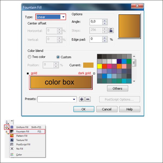Click the gradient color box bar
Image resolution: width=163 pixels, height=163 pixels.
click(61, 82)
